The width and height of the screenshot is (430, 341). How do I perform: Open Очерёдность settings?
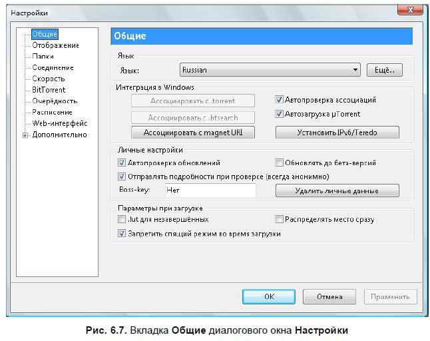tap(55, 101)
